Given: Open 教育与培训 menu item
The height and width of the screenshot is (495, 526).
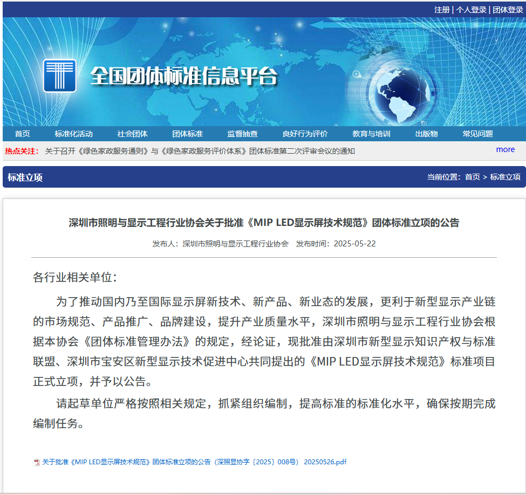Looking at the screenshot, I should (371, 134).
